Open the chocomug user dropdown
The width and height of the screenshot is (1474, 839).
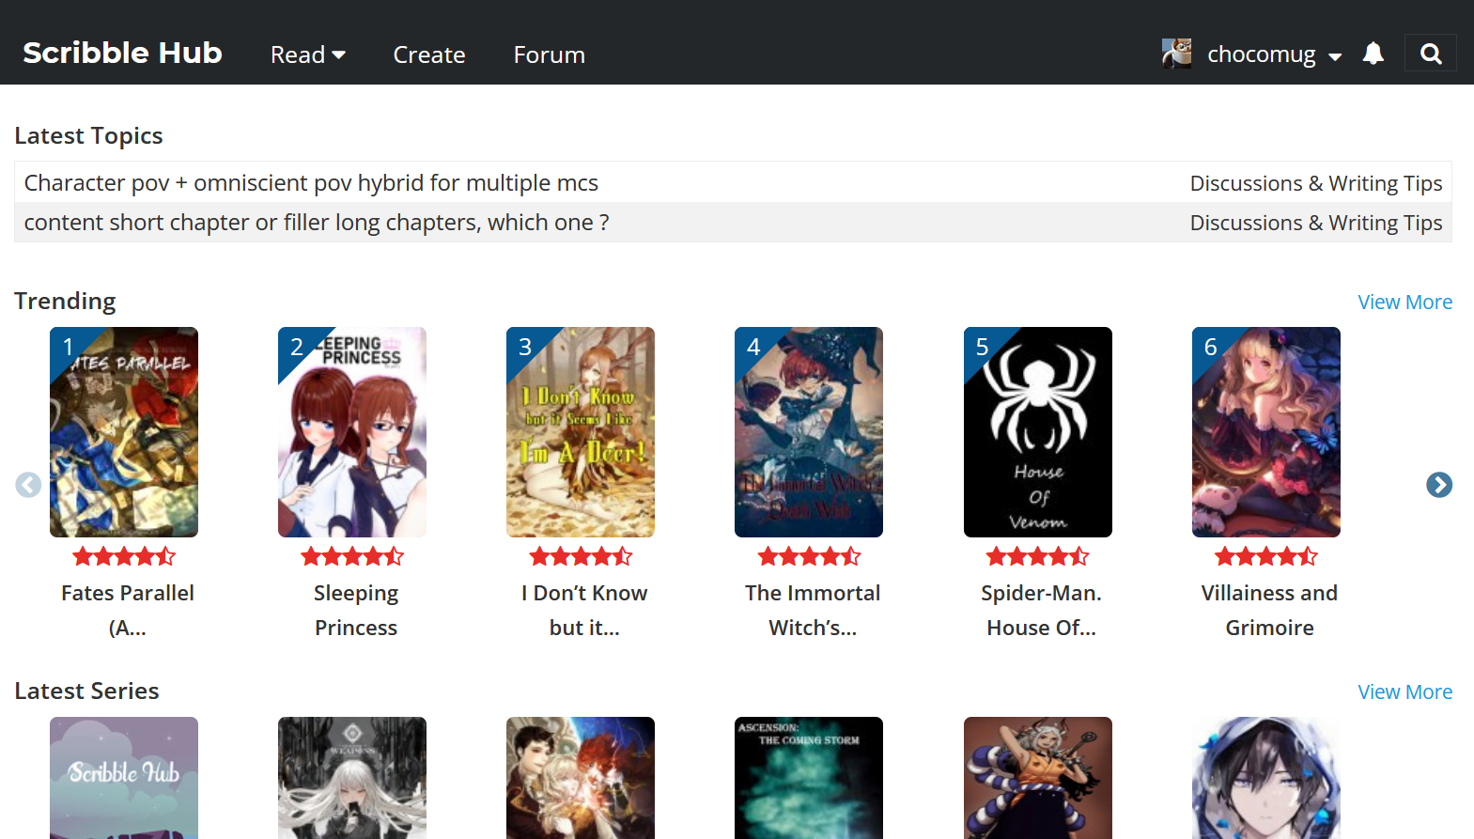(x=1273, y=54)
